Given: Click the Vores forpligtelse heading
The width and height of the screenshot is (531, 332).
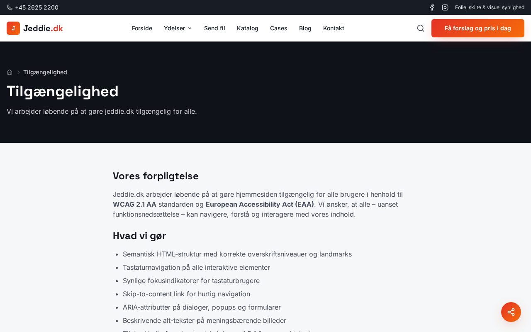Looking at the screenshot, I should click(156, 176).
